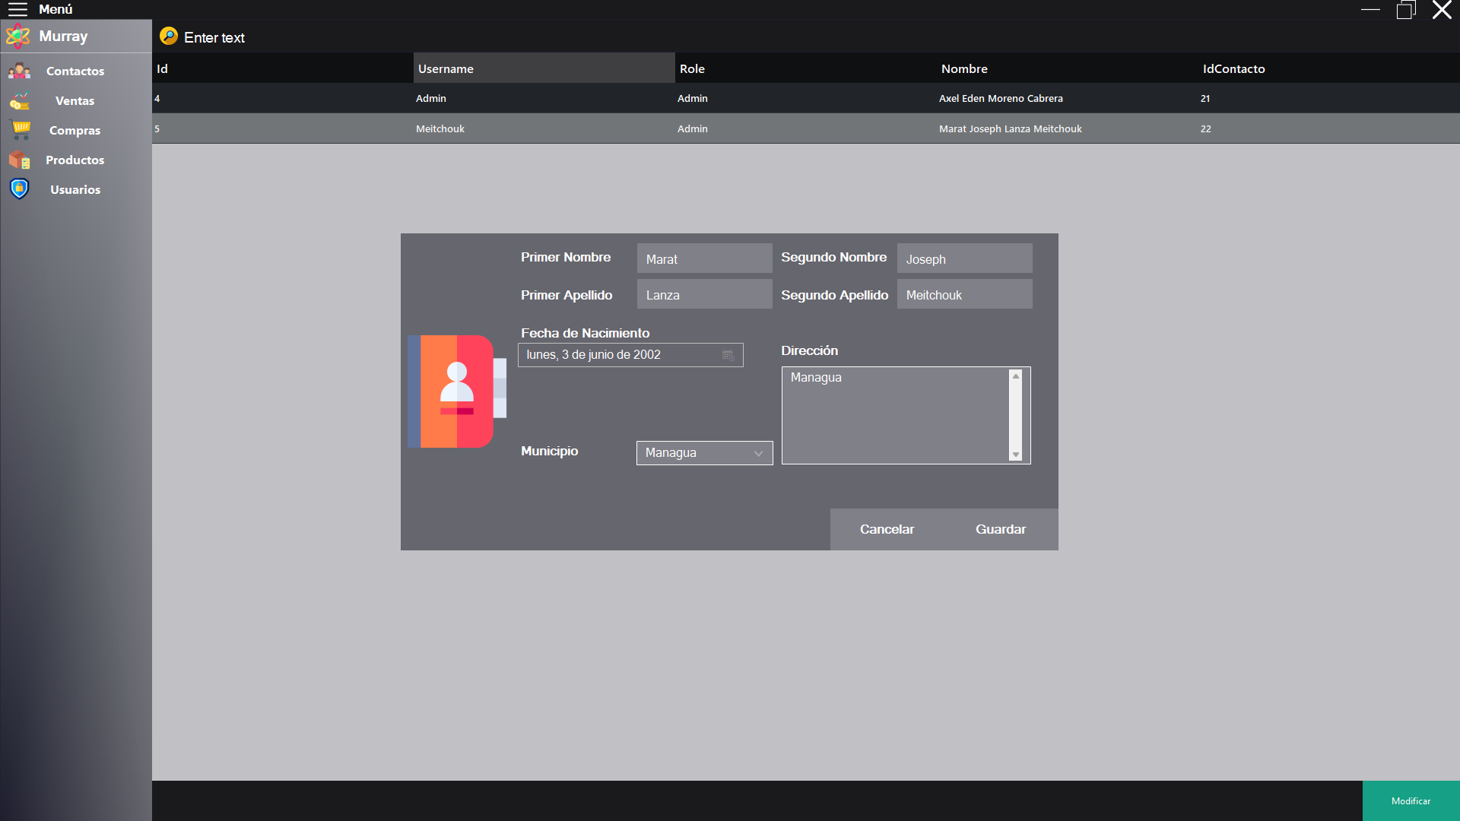Click the Productos box icon

20,160
